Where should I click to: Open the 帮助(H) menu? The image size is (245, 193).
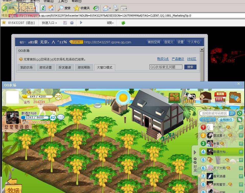[77, 1]
